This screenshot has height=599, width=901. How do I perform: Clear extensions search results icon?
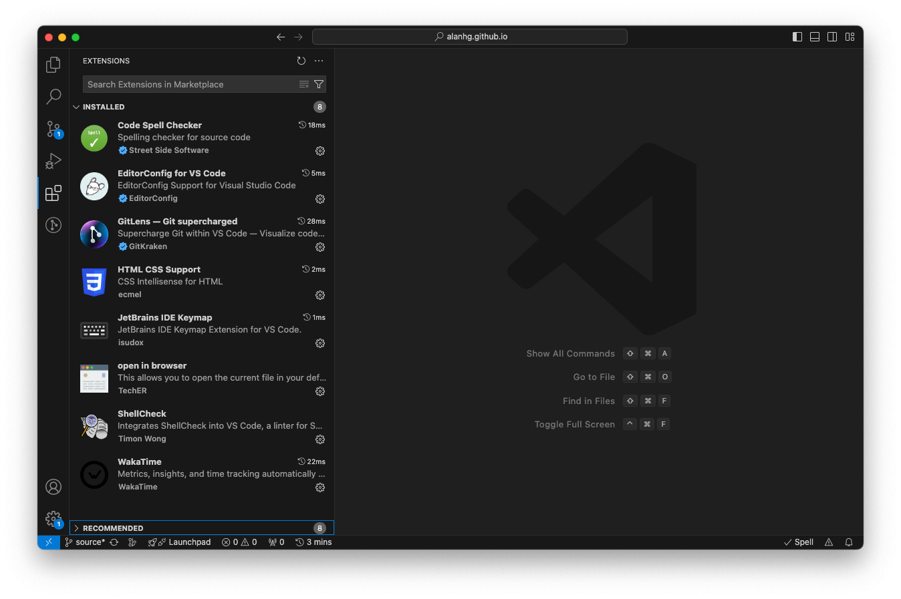pyautogui.click(x=304, y=84)
